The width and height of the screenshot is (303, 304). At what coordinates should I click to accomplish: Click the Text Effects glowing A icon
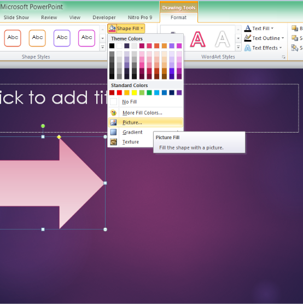pos(247,48)
